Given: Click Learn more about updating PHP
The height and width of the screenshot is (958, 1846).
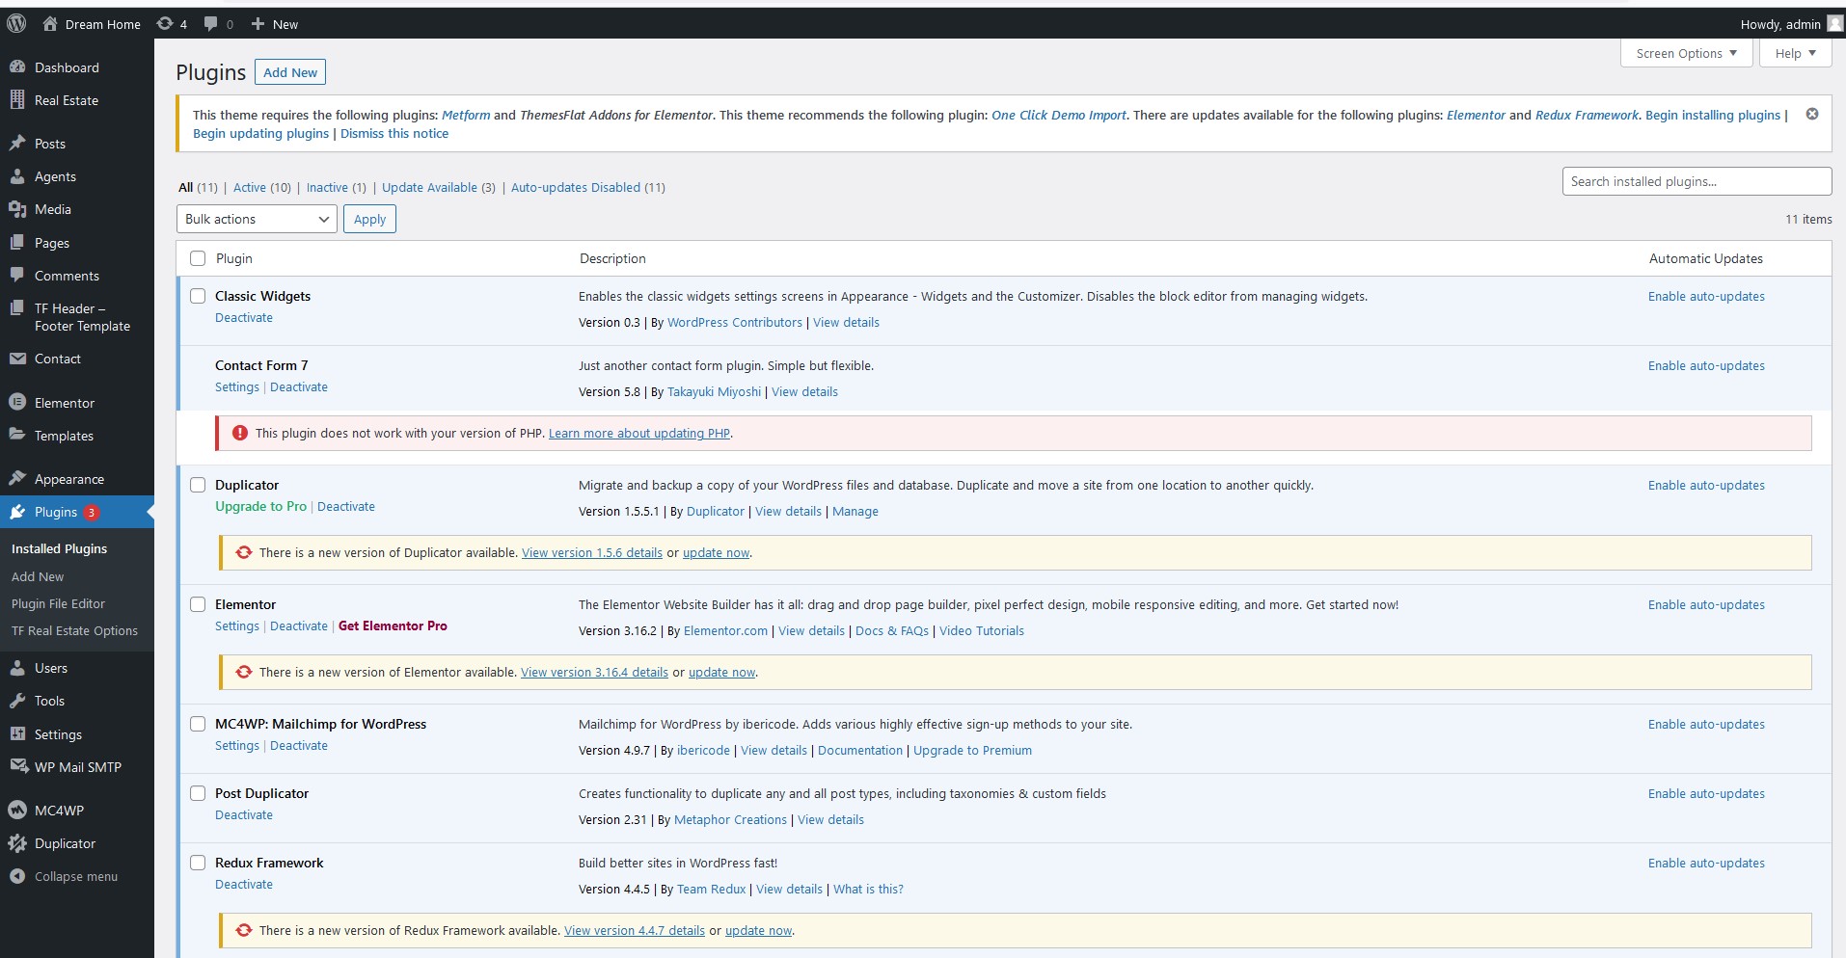Looking at the screenshot, I should 639,434.
